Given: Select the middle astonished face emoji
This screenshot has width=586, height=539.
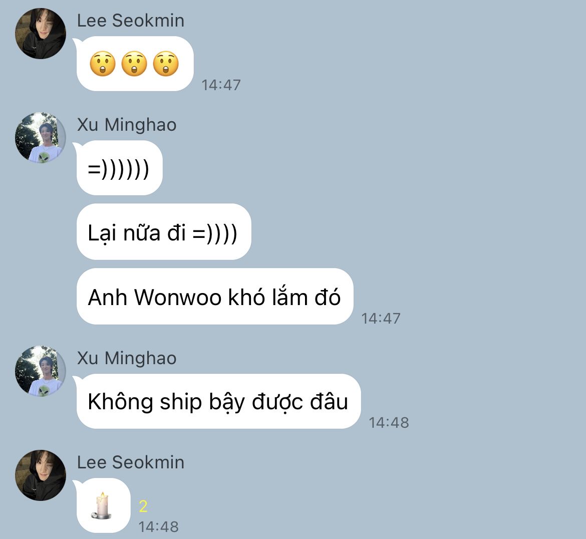Looking at the screenshot, I should (x=134, y=64).
